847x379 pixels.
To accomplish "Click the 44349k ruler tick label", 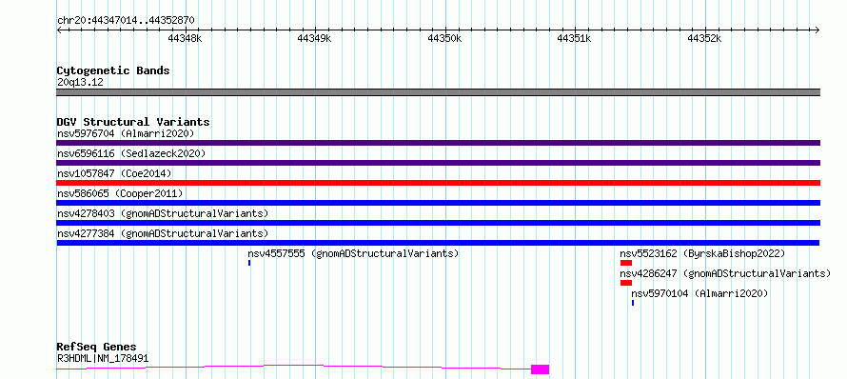I will click(x=314, y=38).
